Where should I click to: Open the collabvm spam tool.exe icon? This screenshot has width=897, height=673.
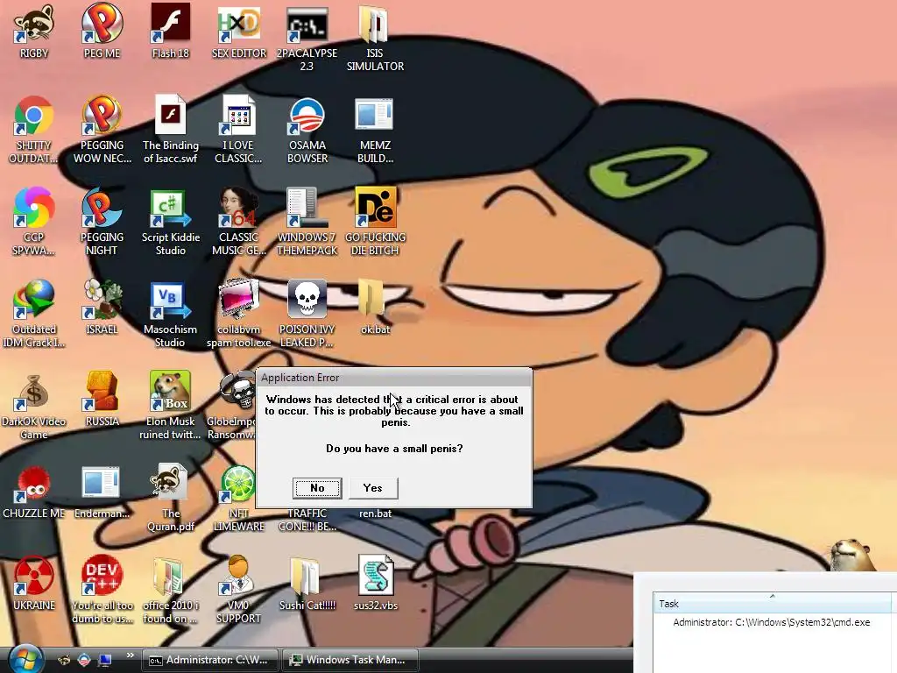238,315
